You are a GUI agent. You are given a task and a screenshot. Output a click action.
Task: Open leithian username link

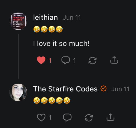pos(45,17)
